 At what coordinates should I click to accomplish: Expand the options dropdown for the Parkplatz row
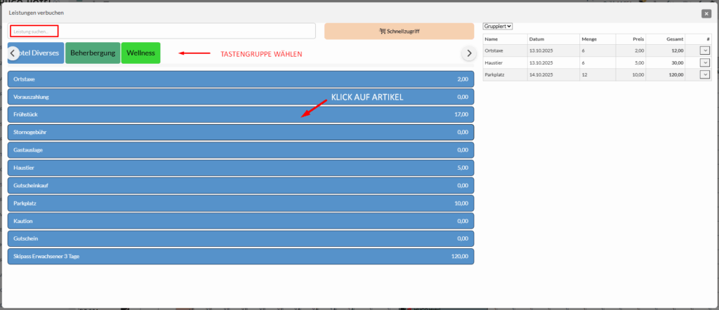coord(704,74)
